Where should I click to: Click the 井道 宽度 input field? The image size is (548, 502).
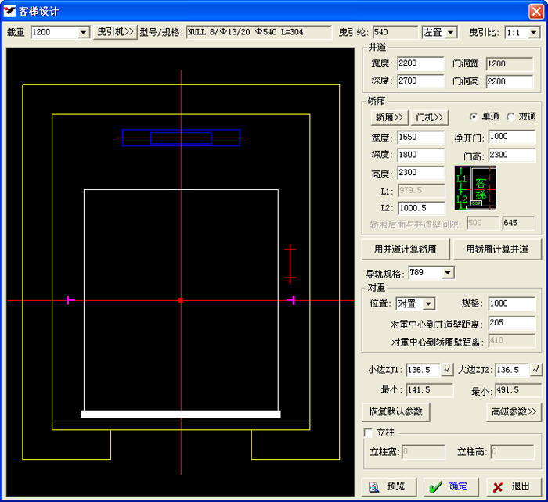[x=420, y=63]
